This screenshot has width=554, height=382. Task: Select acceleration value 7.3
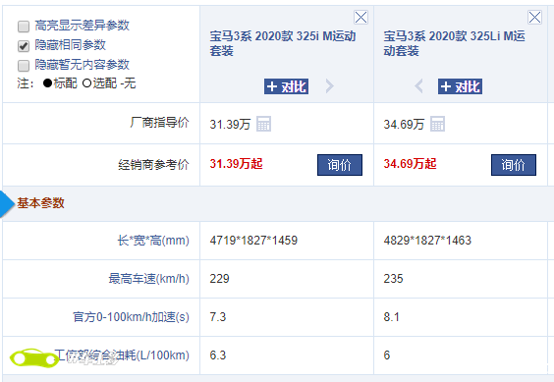pyautogui.click(x=218, y=317)
